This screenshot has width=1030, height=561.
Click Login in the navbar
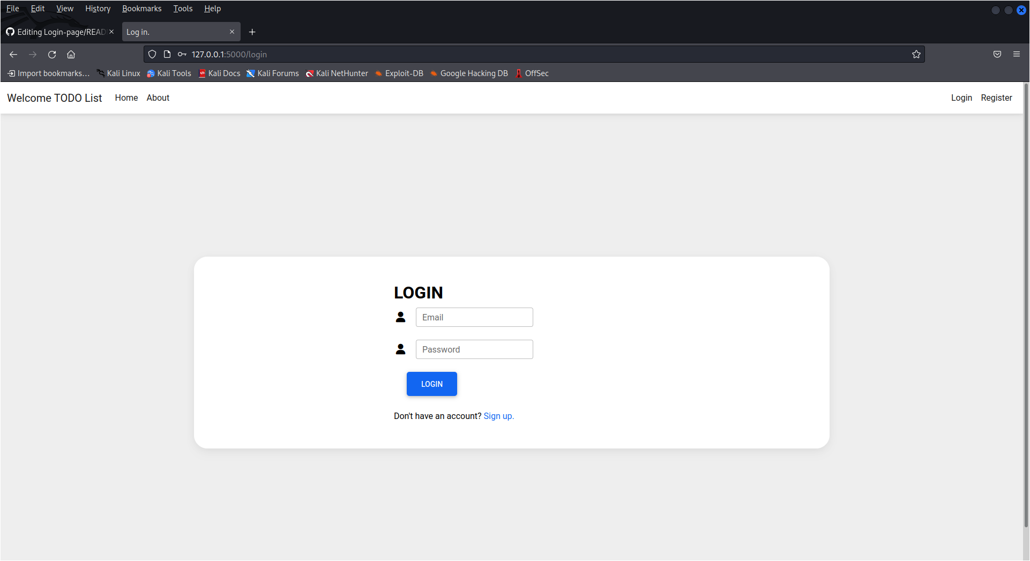tap(961, 98)
